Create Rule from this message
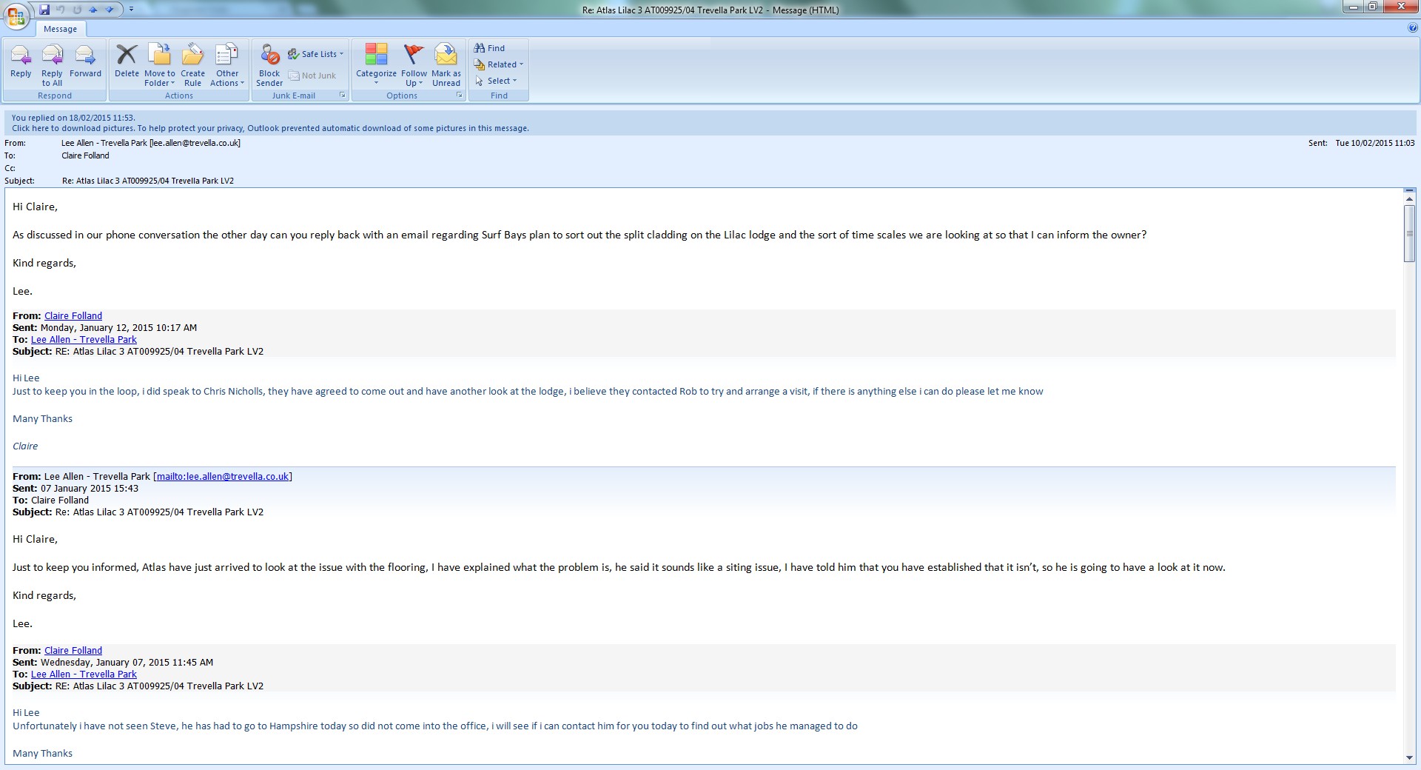1421x770 pixels. click(192, 65)
